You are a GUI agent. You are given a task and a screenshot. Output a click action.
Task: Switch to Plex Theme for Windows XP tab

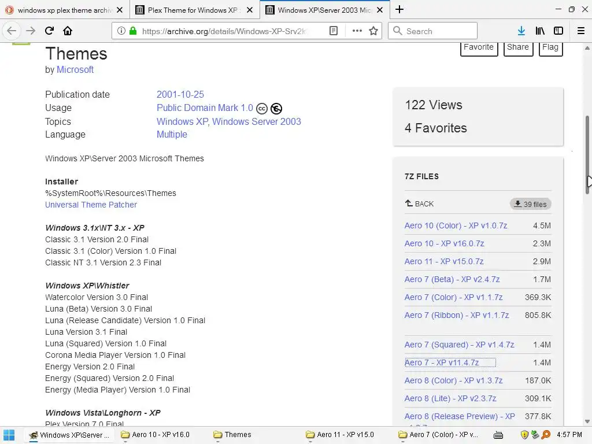click(195, 10)
